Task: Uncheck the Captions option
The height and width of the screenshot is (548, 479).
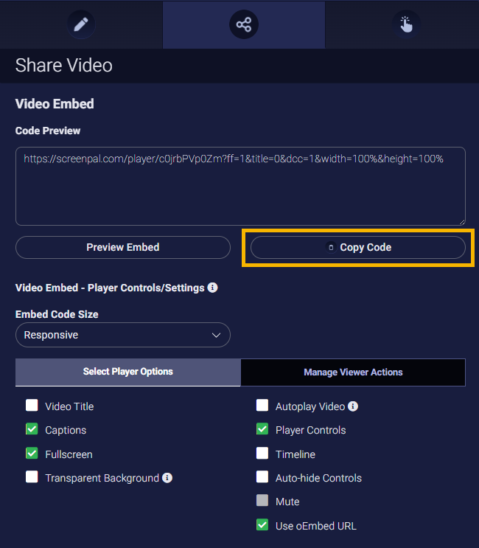Action: (32, 429)
